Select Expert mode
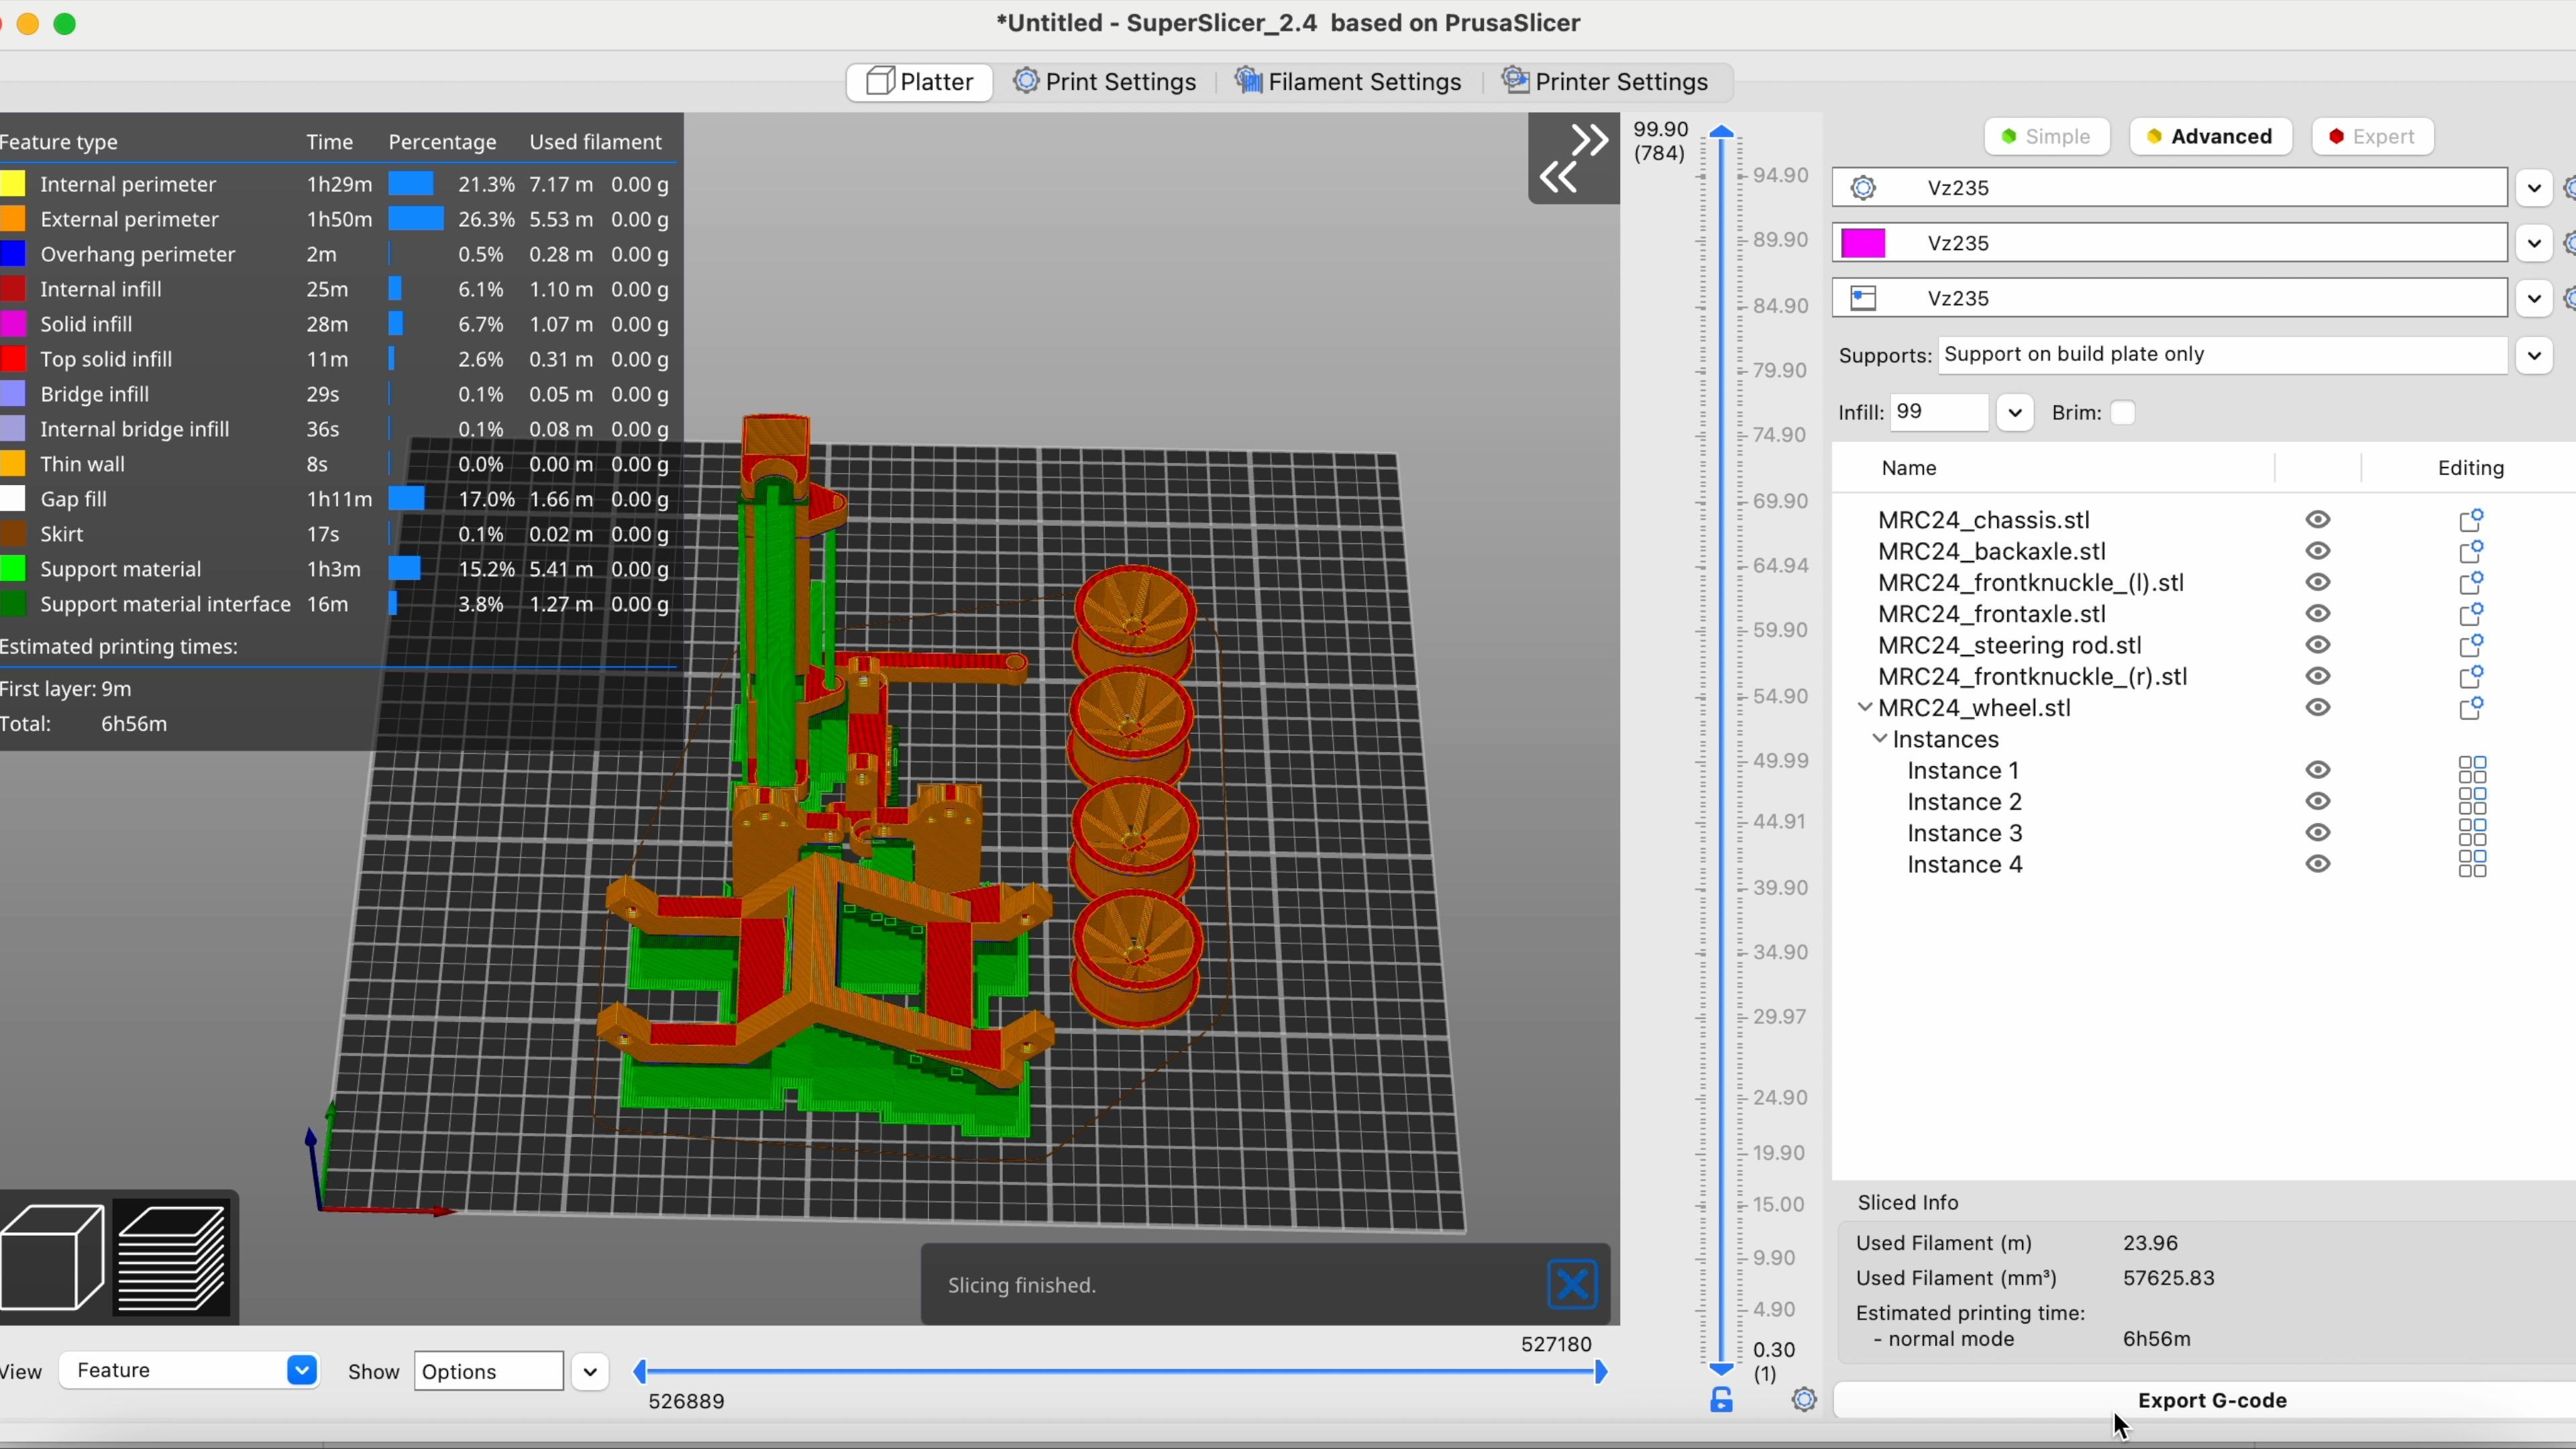This screenshot has width=2576, height=1449. [2372, 137]
